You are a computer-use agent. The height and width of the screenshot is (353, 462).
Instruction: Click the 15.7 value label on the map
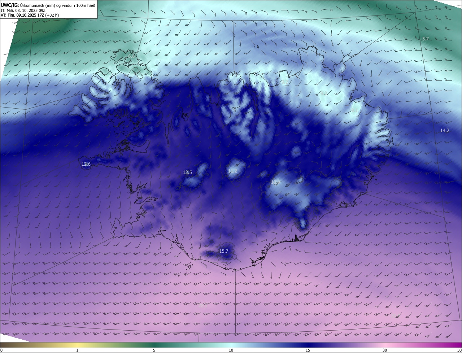coord(224,251)
